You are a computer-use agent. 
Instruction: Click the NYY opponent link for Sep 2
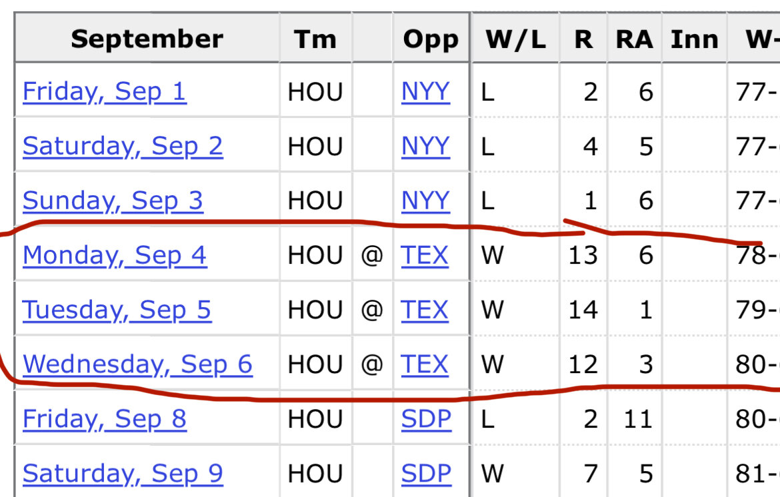[426, 147]
